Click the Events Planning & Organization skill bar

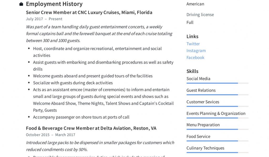tap(217, 118)
